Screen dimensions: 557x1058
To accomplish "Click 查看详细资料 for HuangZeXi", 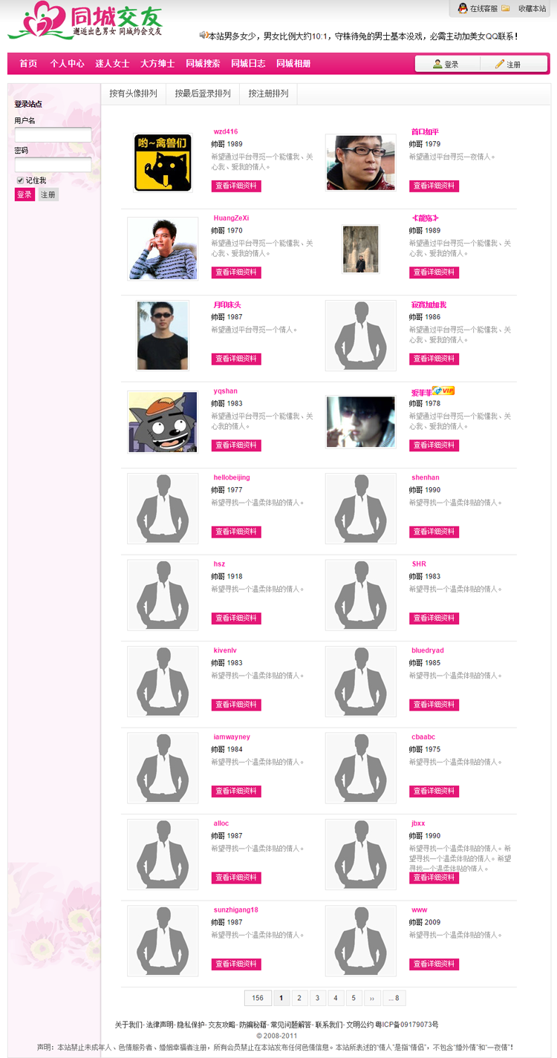I will click(x=236, y=272).
